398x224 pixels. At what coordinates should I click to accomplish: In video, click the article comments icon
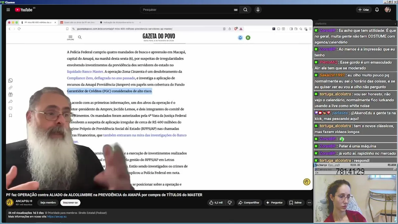click(10, 108)
